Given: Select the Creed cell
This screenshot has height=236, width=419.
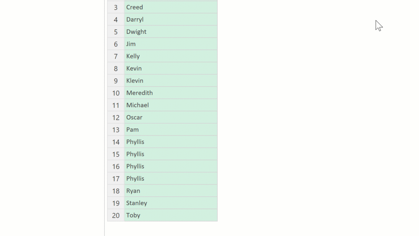Looking at the screenshot, I should point(171,7).
